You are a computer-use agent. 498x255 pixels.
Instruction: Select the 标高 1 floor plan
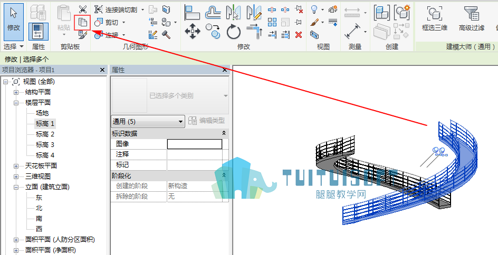point(45,123)
